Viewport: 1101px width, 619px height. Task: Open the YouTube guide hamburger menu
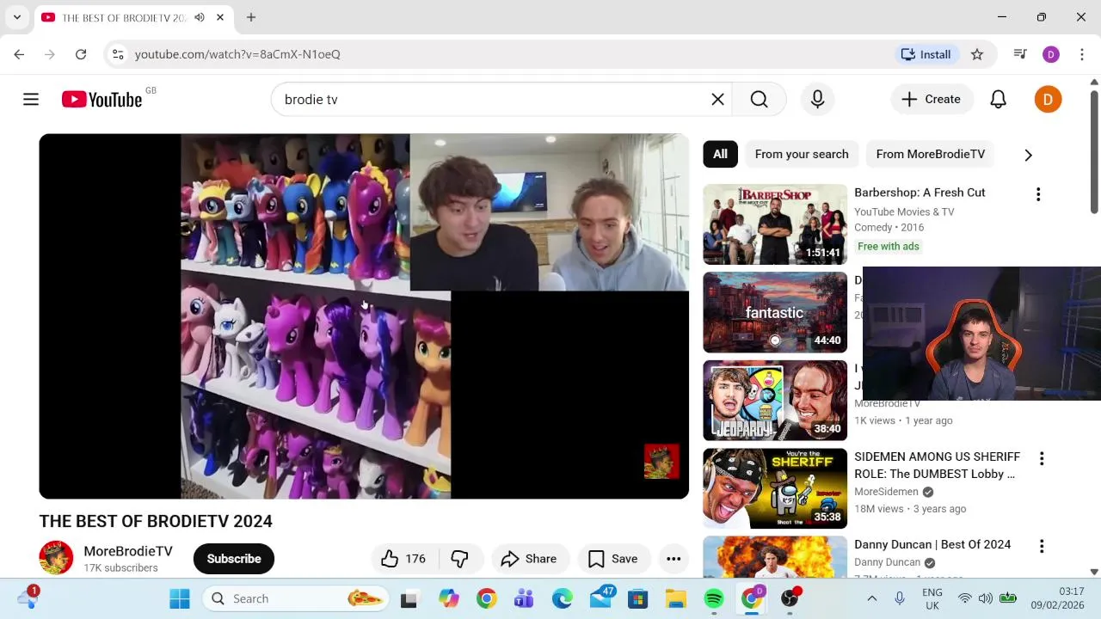pyautogui.click(x=31, y=100)
